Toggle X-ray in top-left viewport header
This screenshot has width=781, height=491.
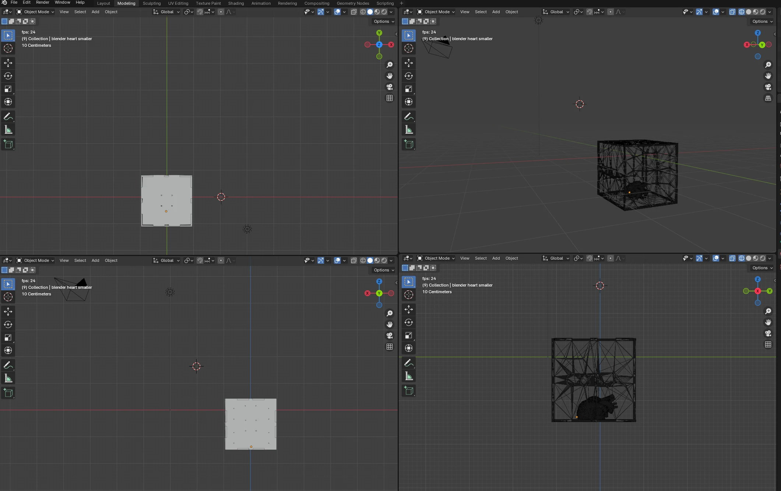[x=353, y=12]
